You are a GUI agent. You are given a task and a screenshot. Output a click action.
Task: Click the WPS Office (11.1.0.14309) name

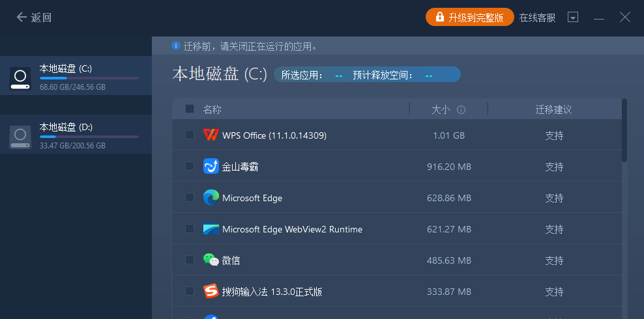pyautogui.click(x=274, y=135)
